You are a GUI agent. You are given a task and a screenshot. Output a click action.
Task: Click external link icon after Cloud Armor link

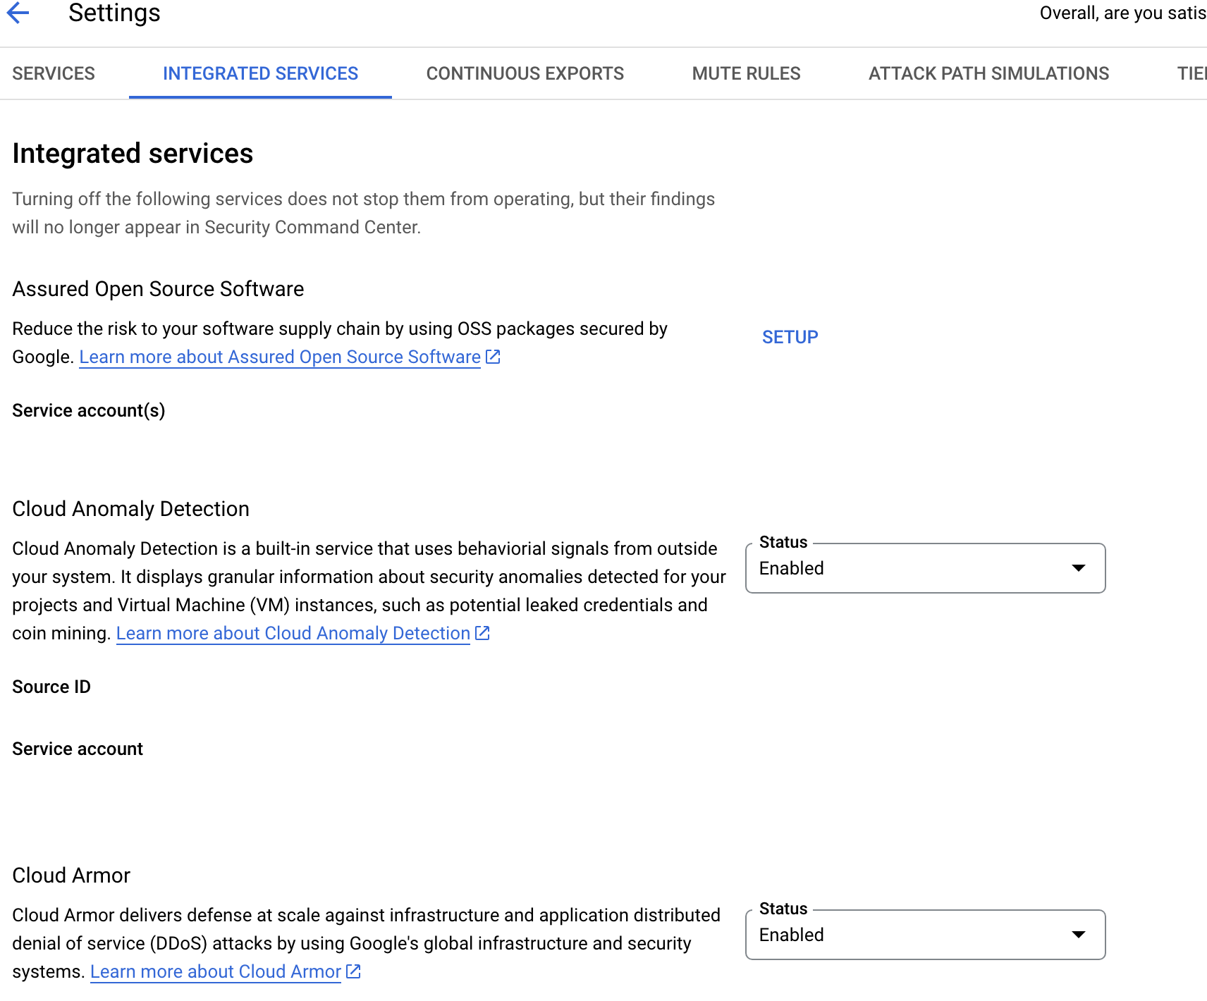(x=353, y=971)
